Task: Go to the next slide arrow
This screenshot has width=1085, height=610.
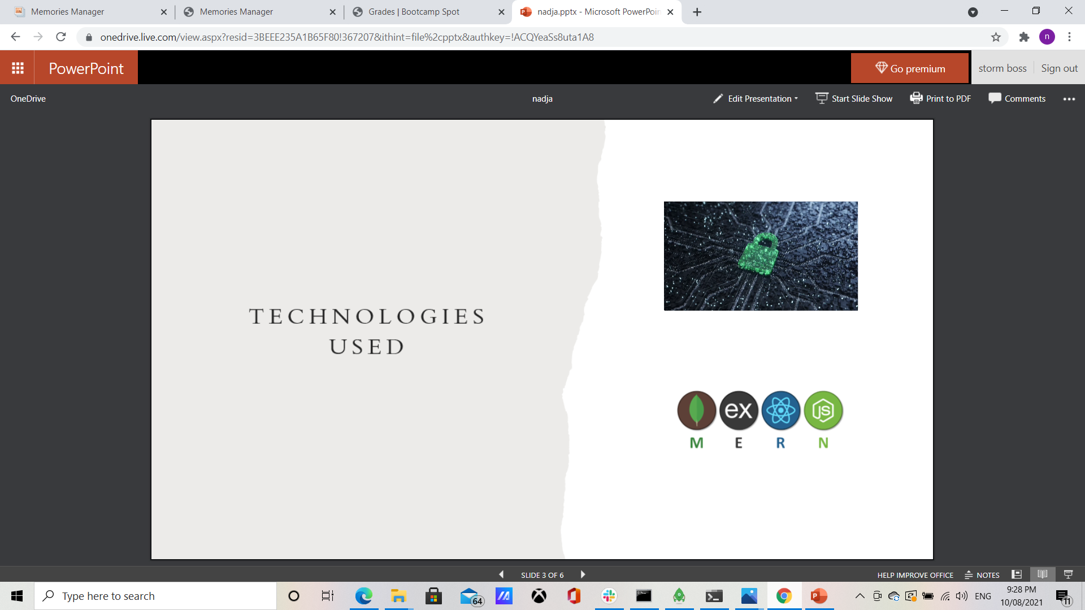Action: coord(583,574)
